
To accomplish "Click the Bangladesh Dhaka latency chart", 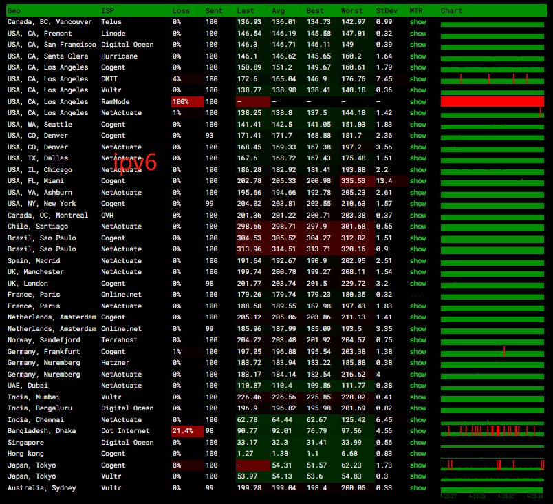I will pos(492,431).
